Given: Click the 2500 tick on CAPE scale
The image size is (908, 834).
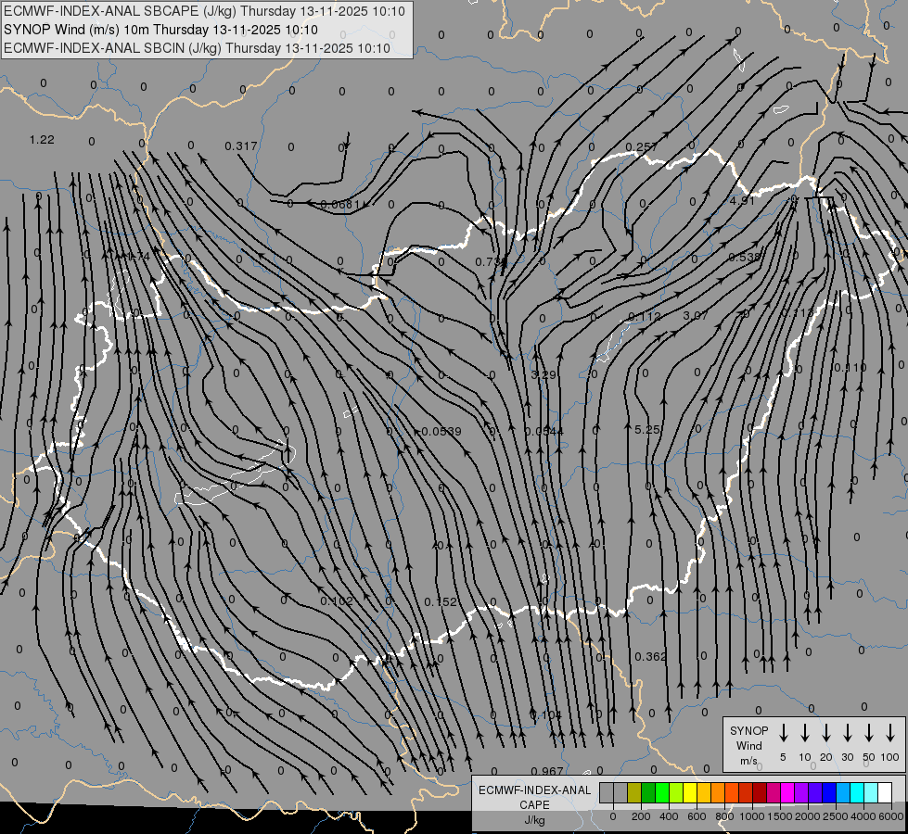Looking at the screenshot, I should (836, 816).
